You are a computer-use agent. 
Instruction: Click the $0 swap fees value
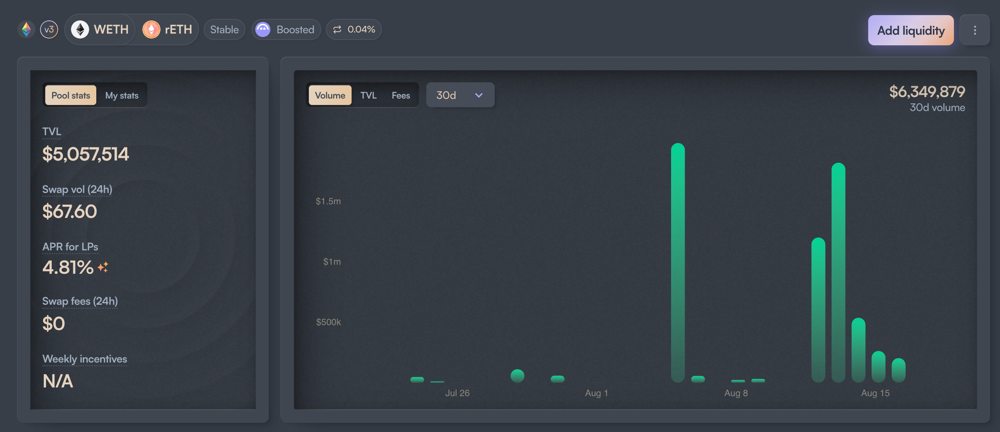[x=54, y=323]
